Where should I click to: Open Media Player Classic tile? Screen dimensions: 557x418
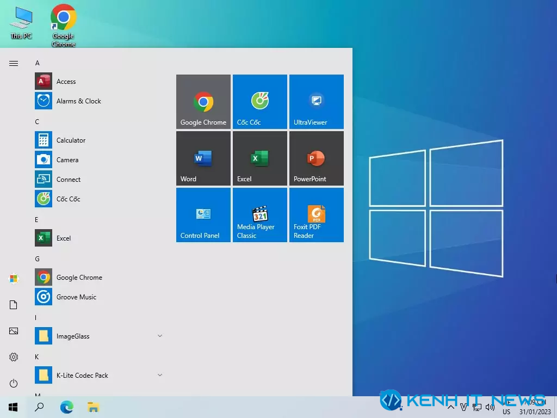click(x=259, y=215)
